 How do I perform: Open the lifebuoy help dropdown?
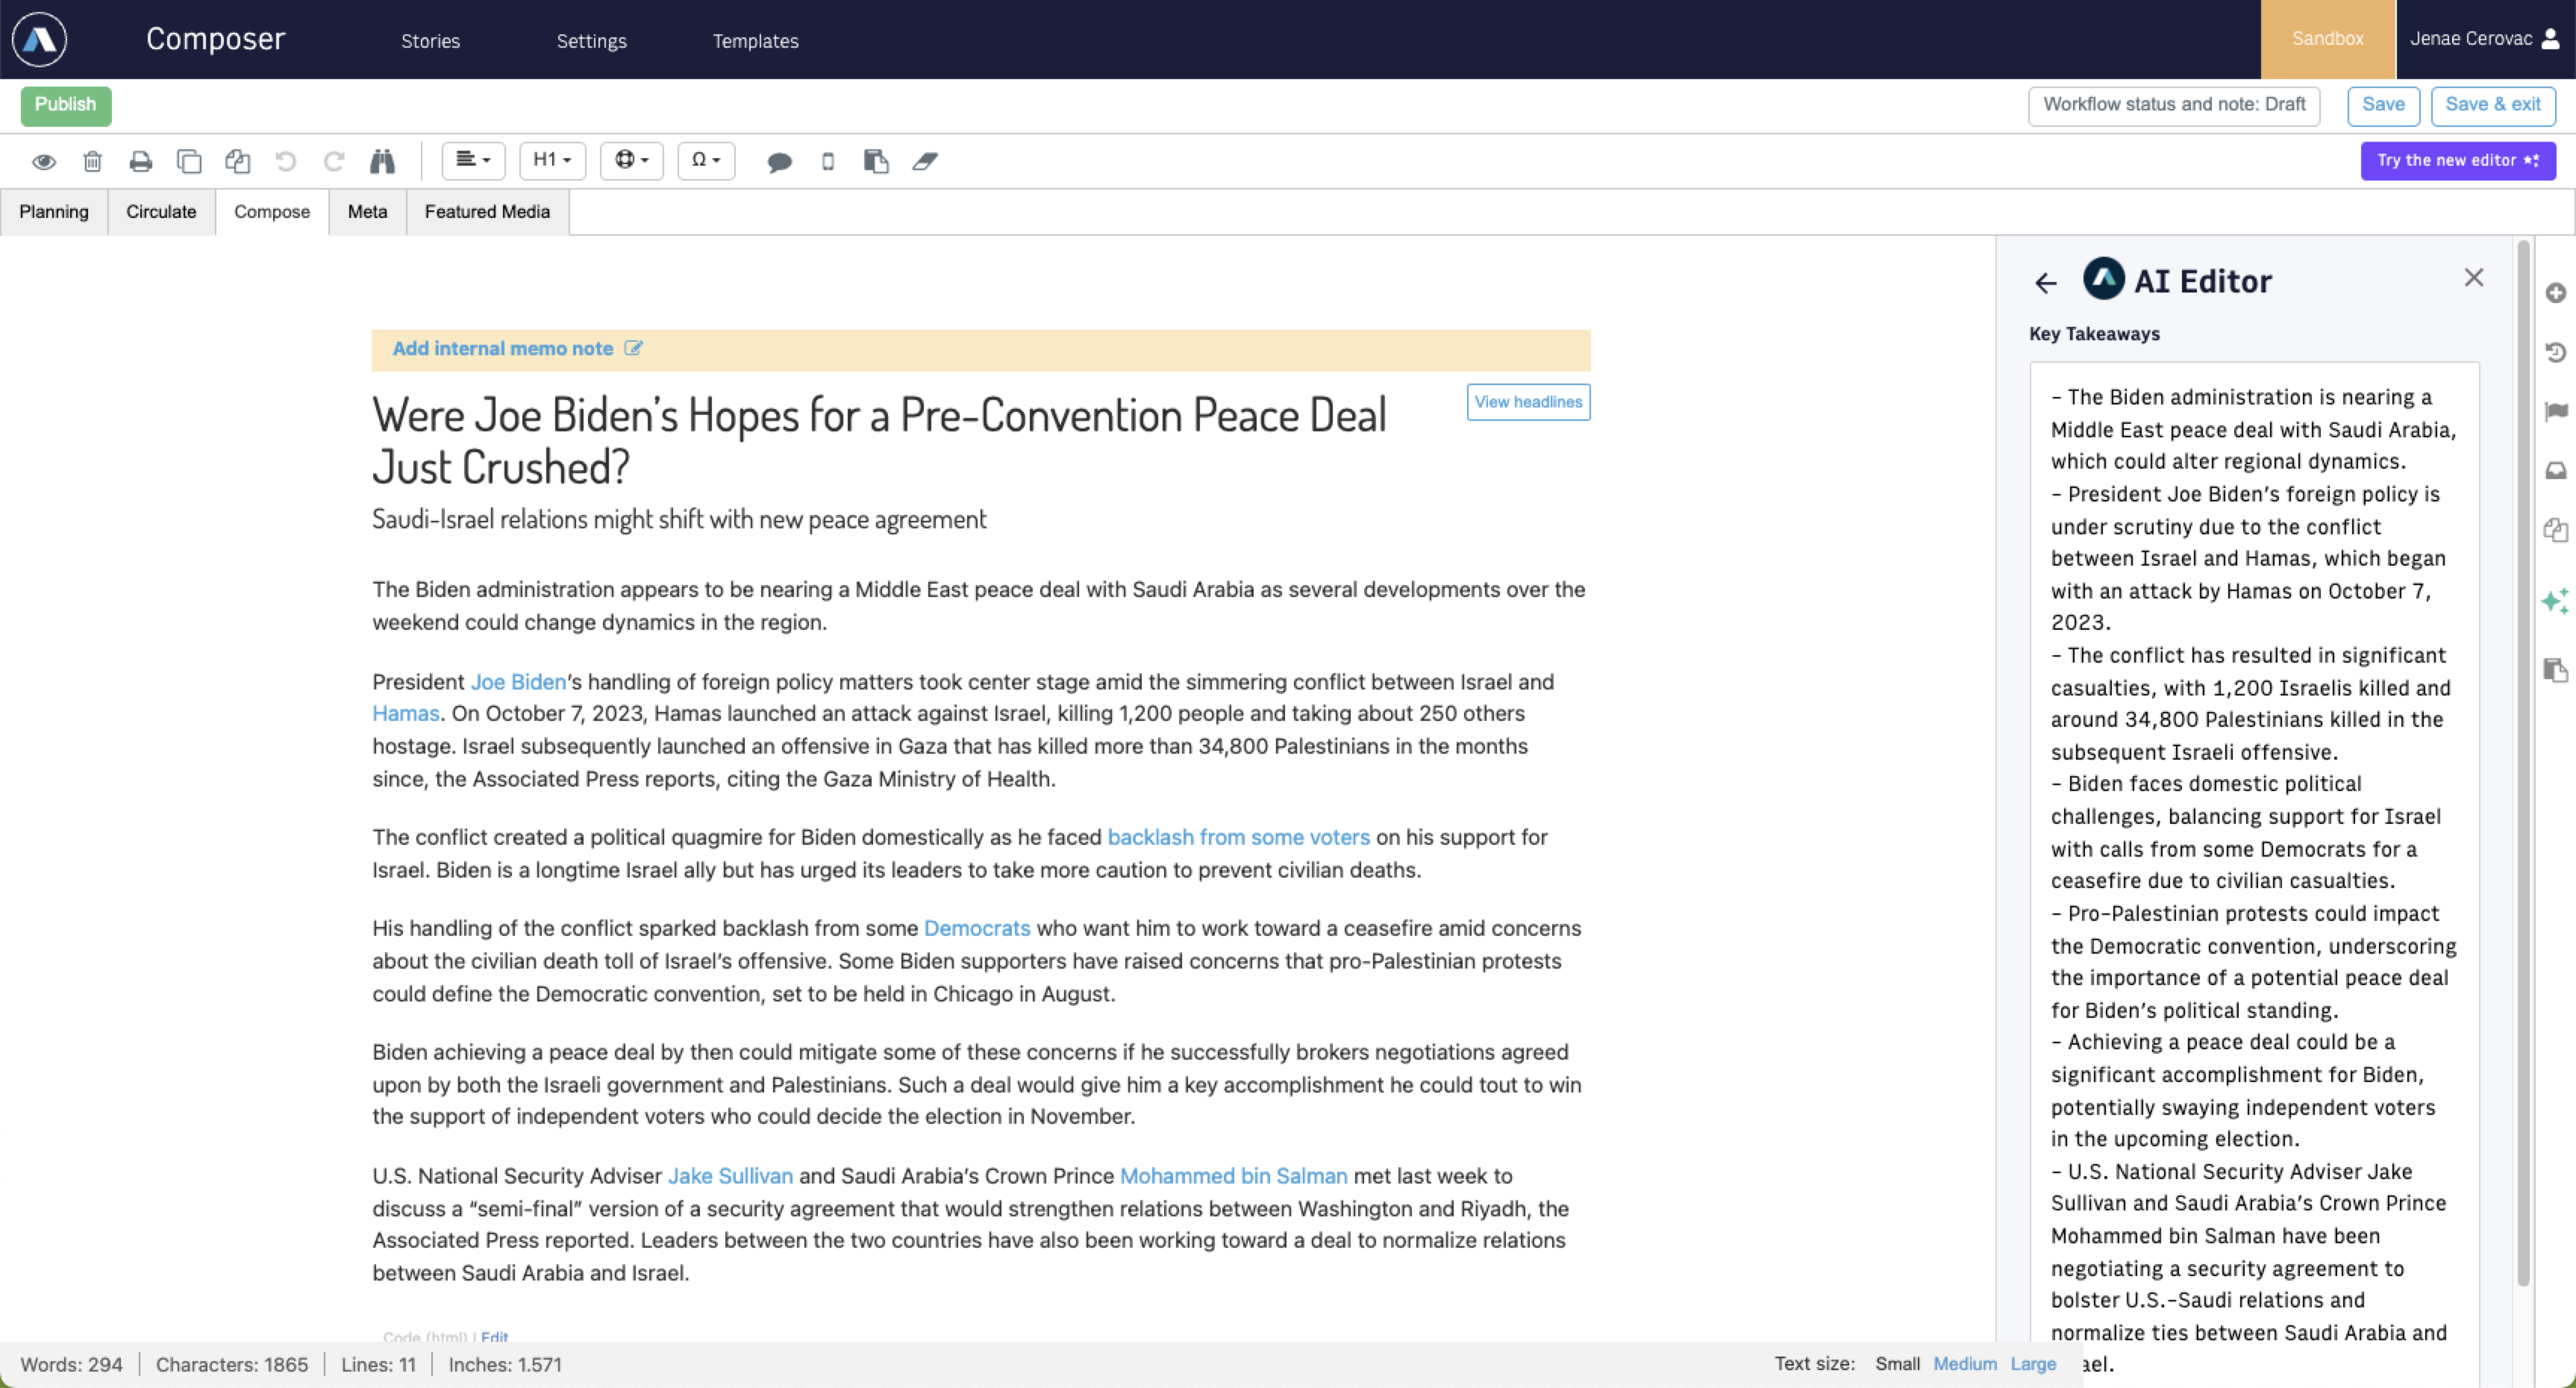tap(632, 160)
